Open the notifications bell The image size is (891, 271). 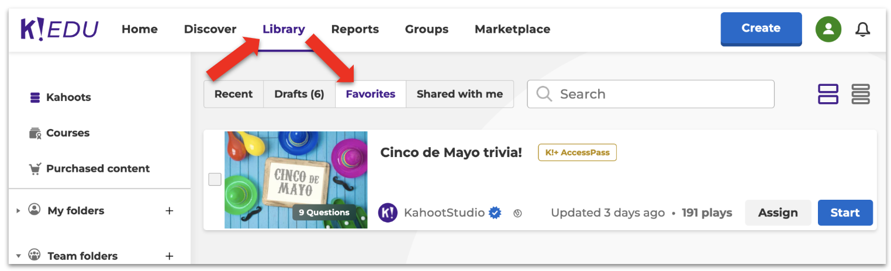(x=862, y=29)
